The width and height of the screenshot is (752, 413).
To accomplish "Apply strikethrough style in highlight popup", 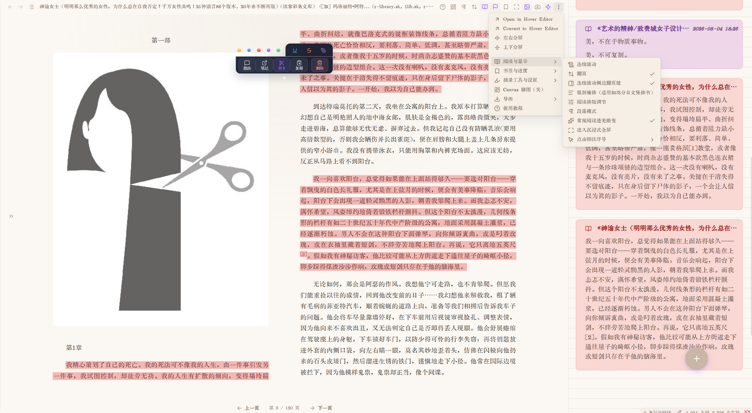I will [309, 51].
